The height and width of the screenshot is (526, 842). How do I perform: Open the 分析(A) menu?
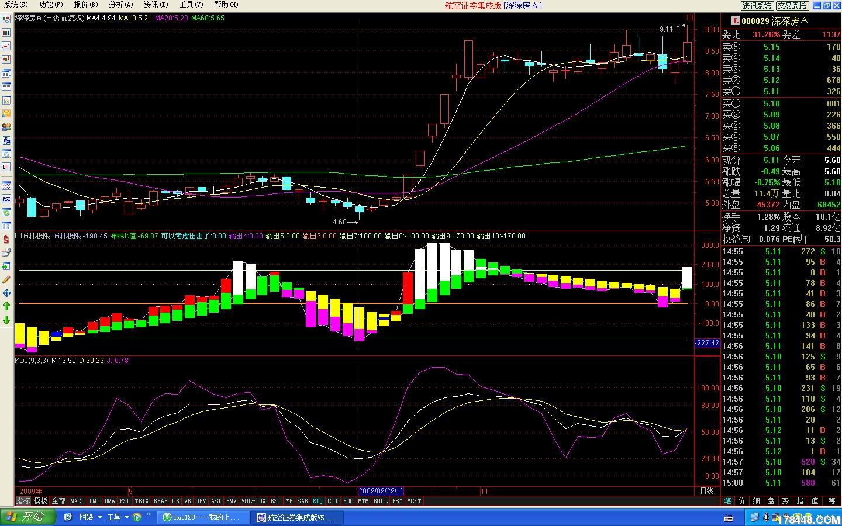pos(120,5)
